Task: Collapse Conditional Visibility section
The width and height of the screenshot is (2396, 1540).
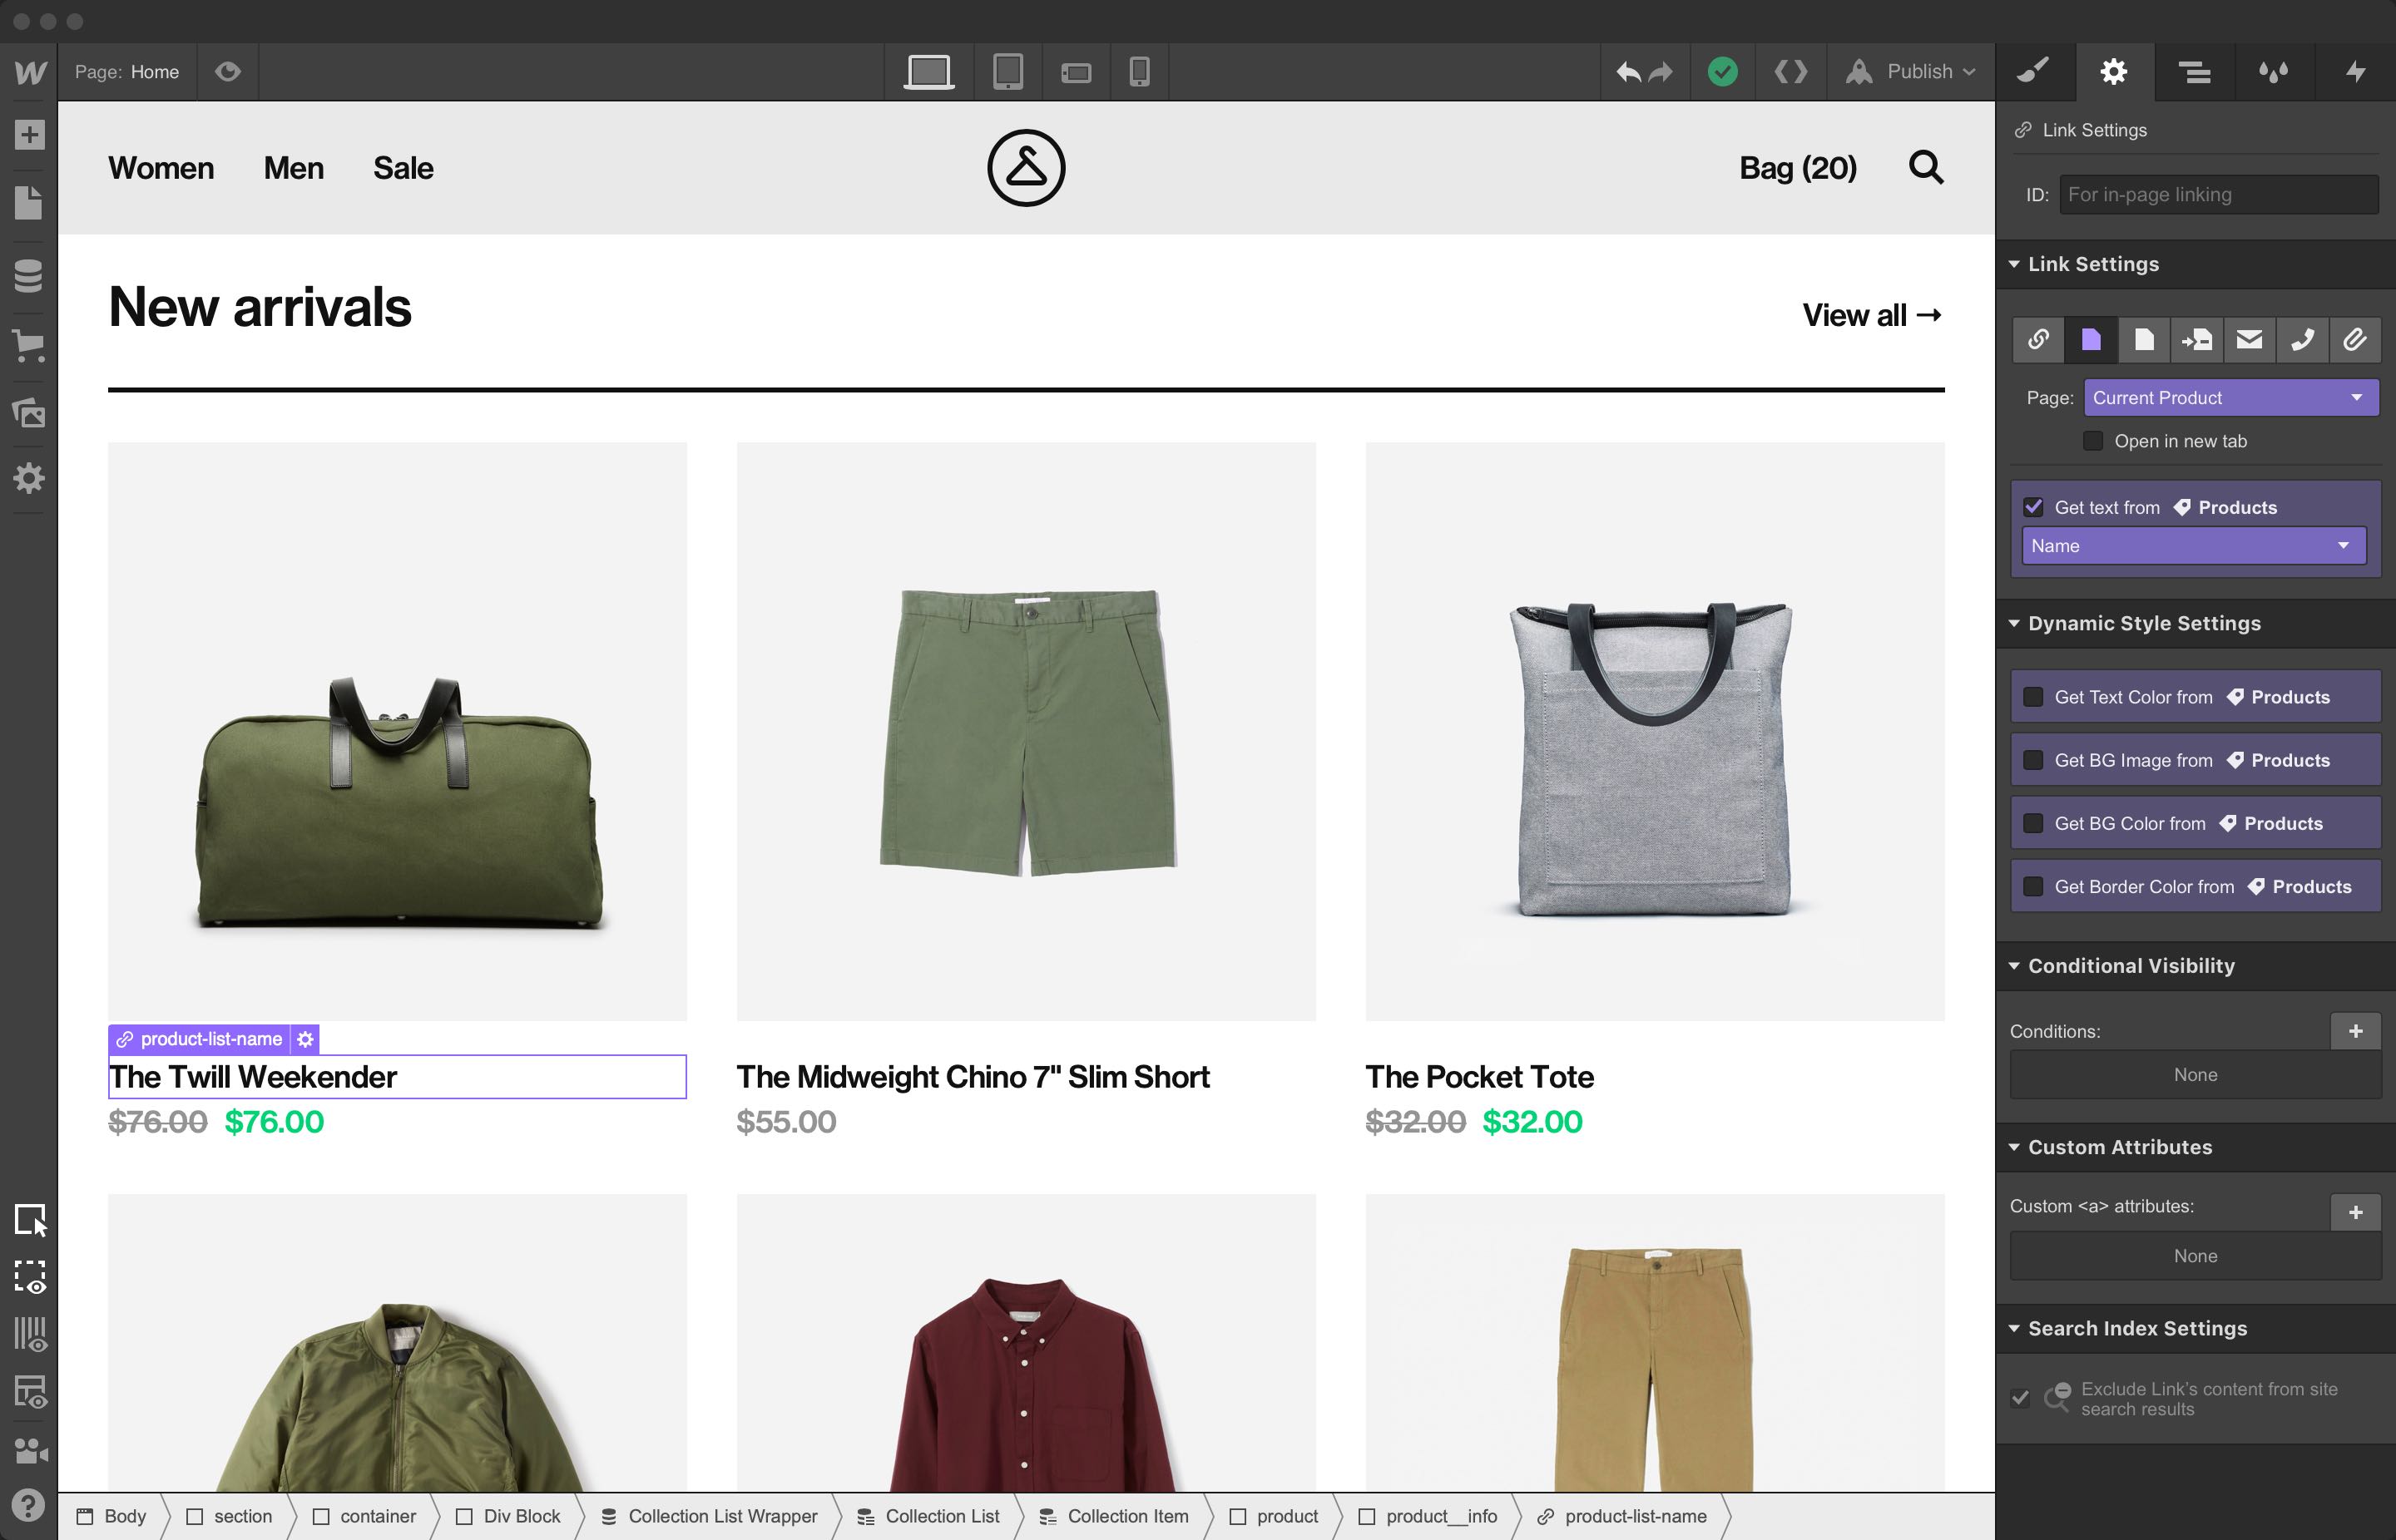Action: tap(2196, 966)
